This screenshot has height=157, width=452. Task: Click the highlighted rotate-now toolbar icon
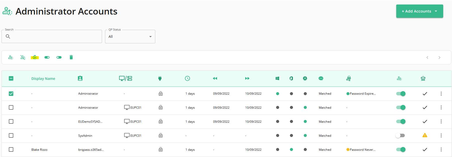[x=35, y=57]
